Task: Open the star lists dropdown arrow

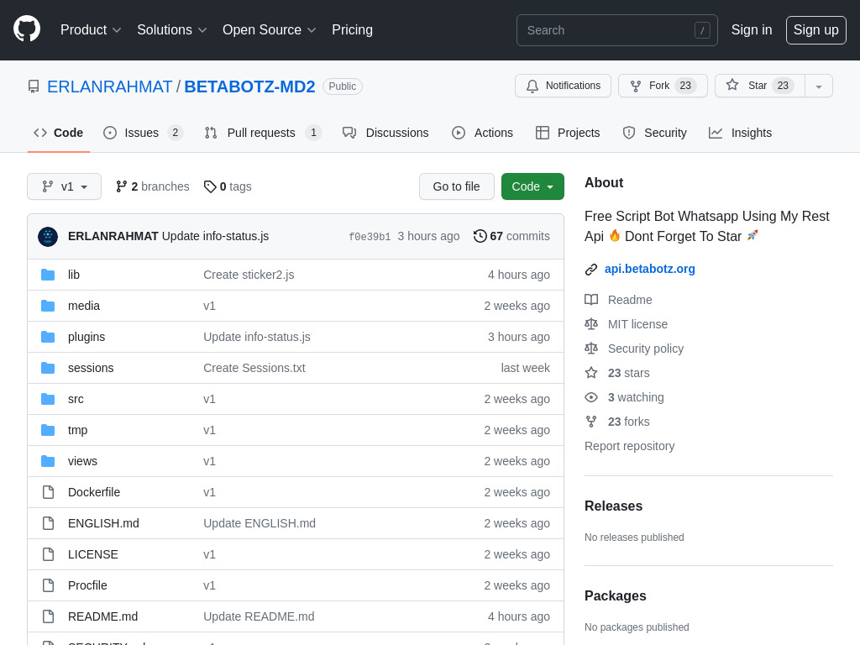Action: click(819, 86)
